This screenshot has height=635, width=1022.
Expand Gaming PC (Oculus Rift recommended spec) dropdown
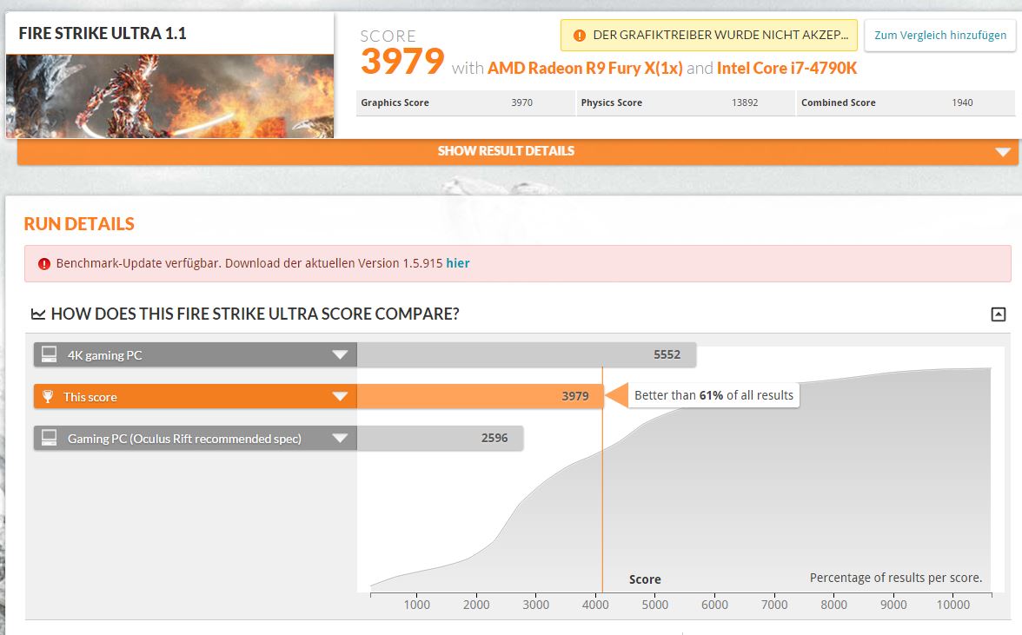(340, 439)
